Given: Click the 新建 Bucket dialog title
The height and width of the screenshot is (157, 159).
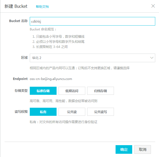Looking at the screenshot, I should click(16, 6).
